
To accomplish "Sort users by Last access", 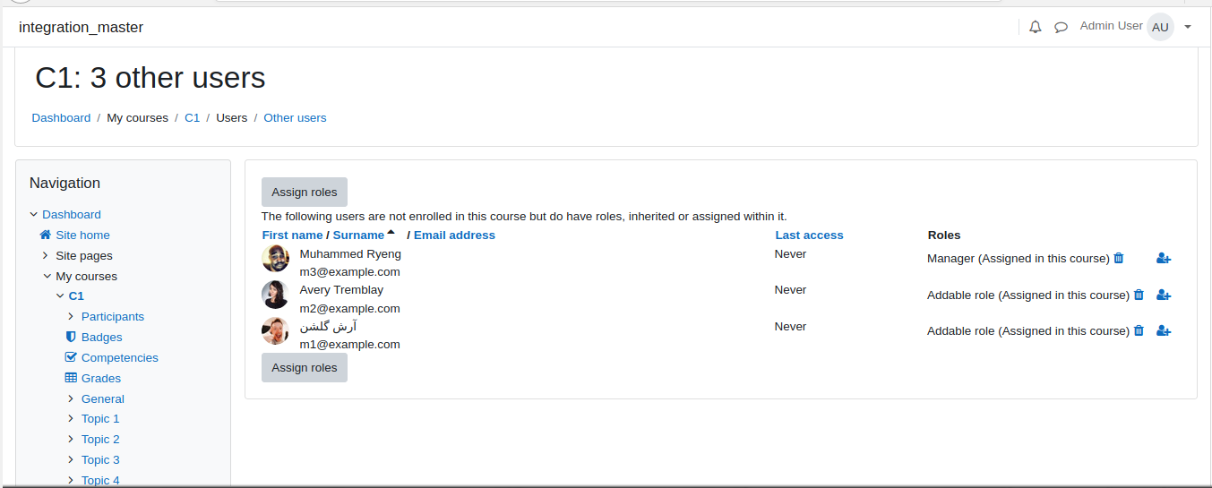I will pyautogui.click(x=809, y=235).
